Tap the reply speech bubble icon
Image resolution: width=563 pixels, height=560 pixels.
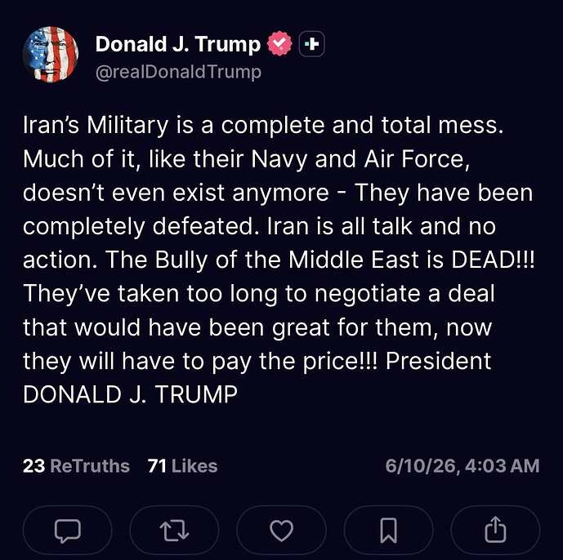click(68, 531)
